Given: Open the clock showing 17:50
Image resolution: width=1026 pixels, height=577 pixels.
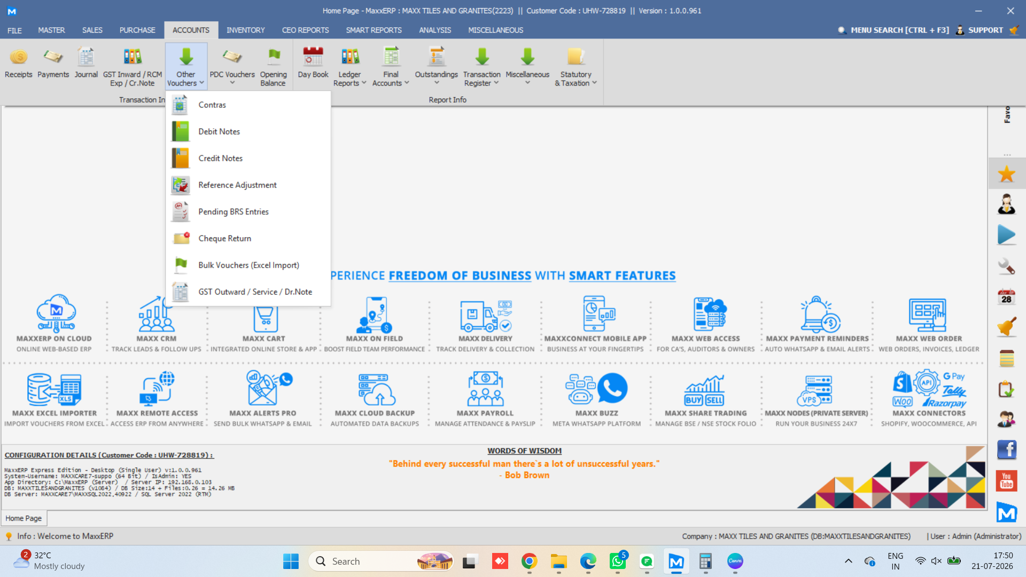Looking at the screenshot, I should (x=992, y=561).
